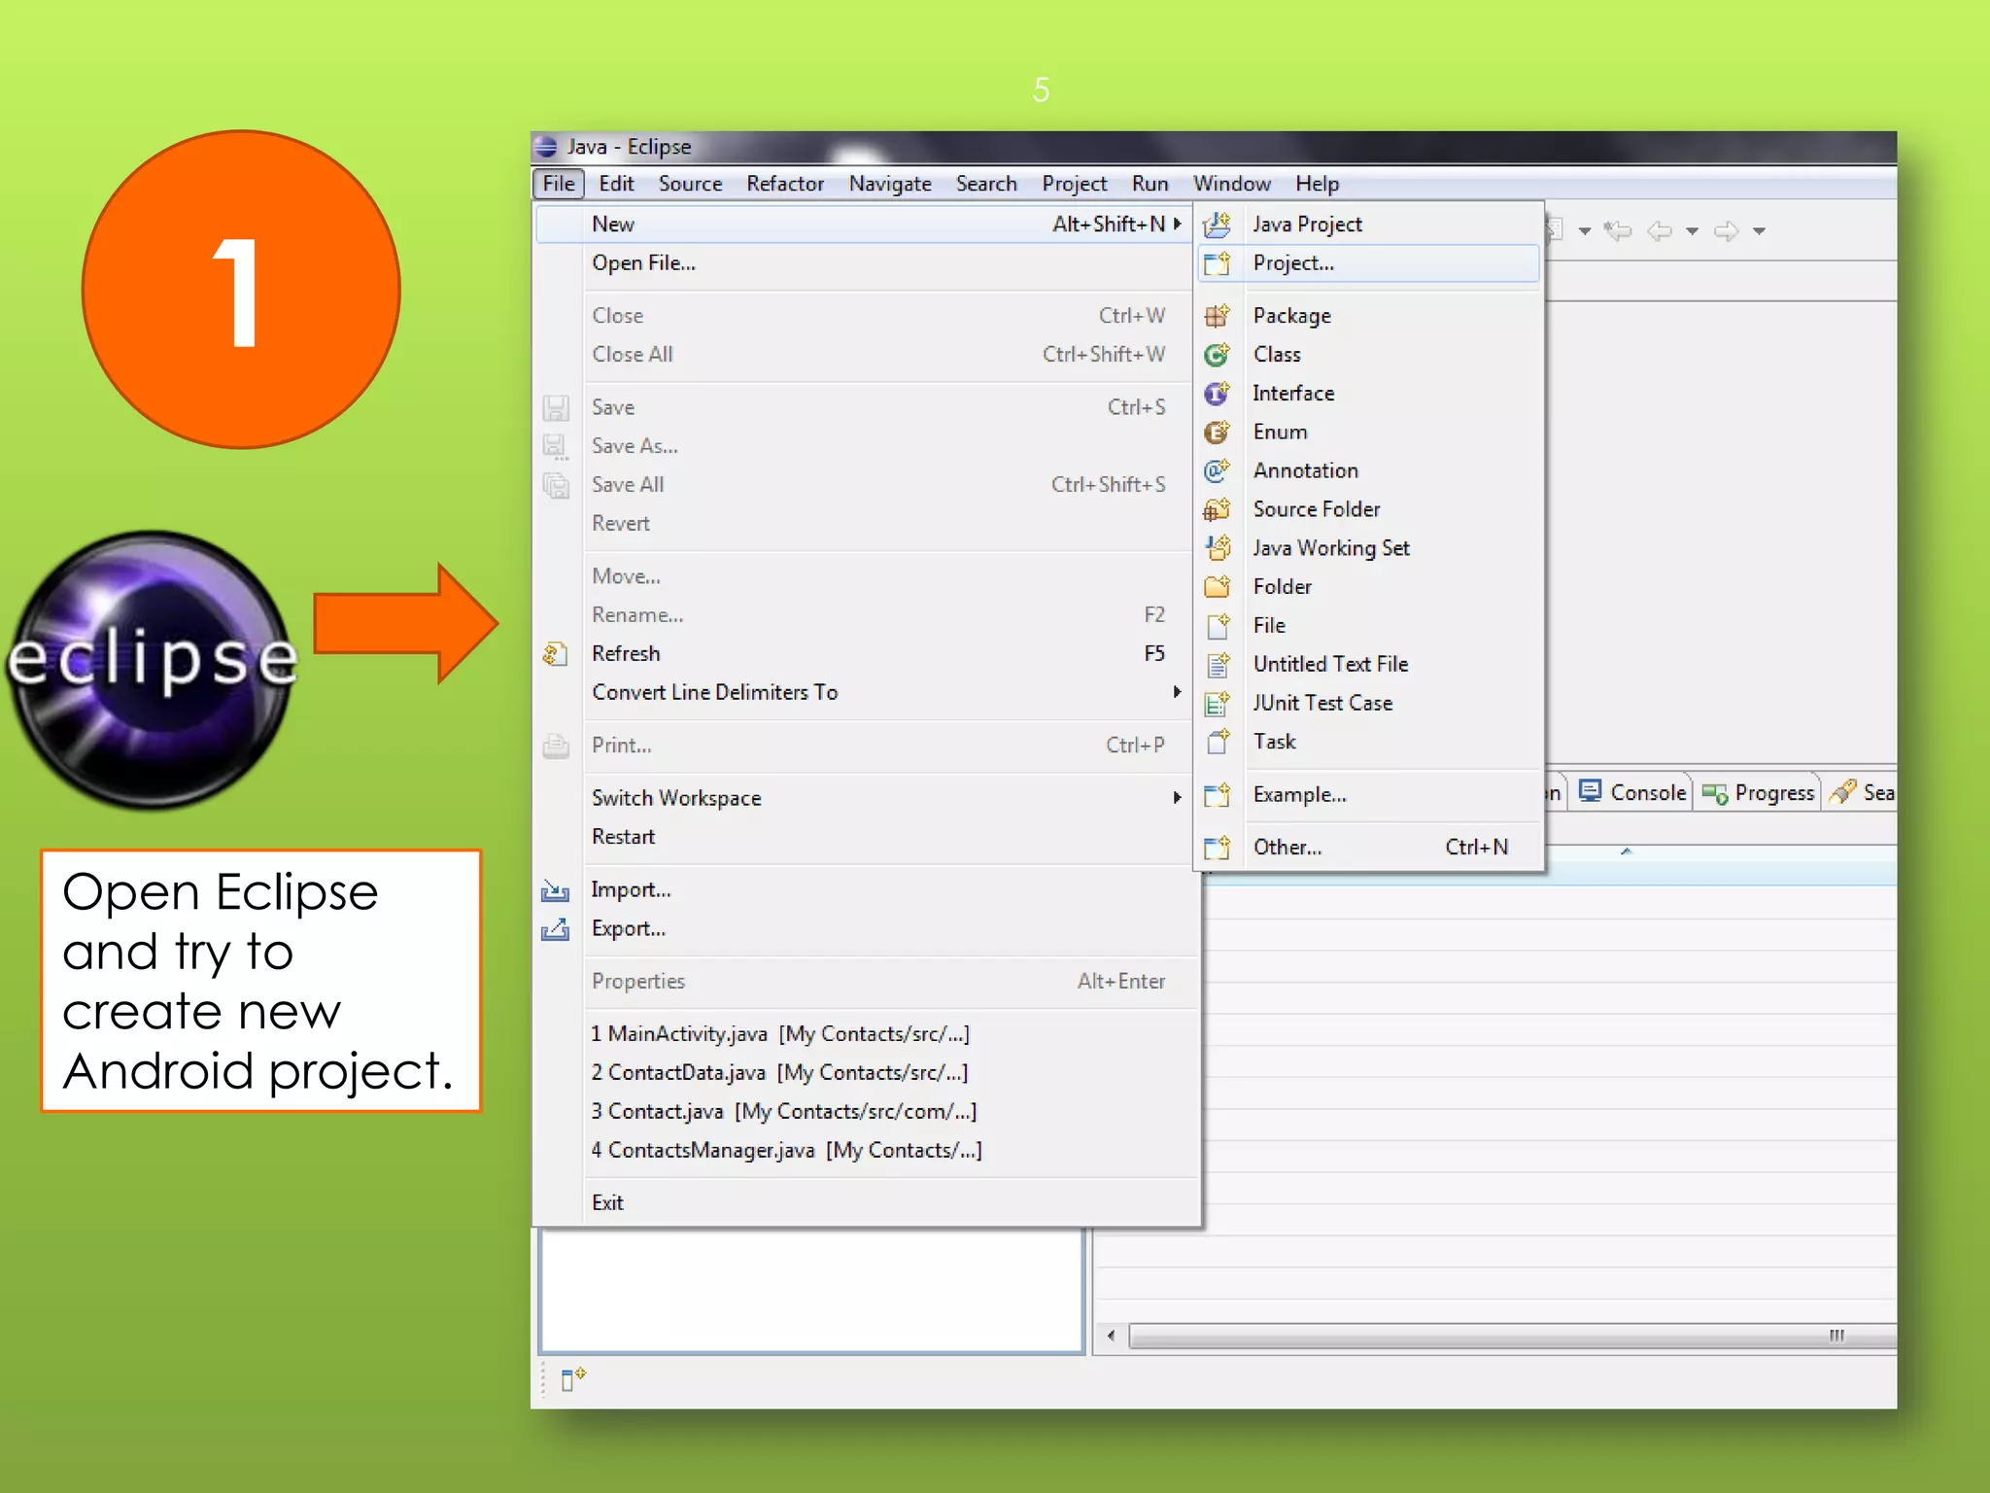The width and height of the screenshot is (1990, 1493).
Task: Click horizontal scrollbar left arrow
Action: tap(1111, 1337)
